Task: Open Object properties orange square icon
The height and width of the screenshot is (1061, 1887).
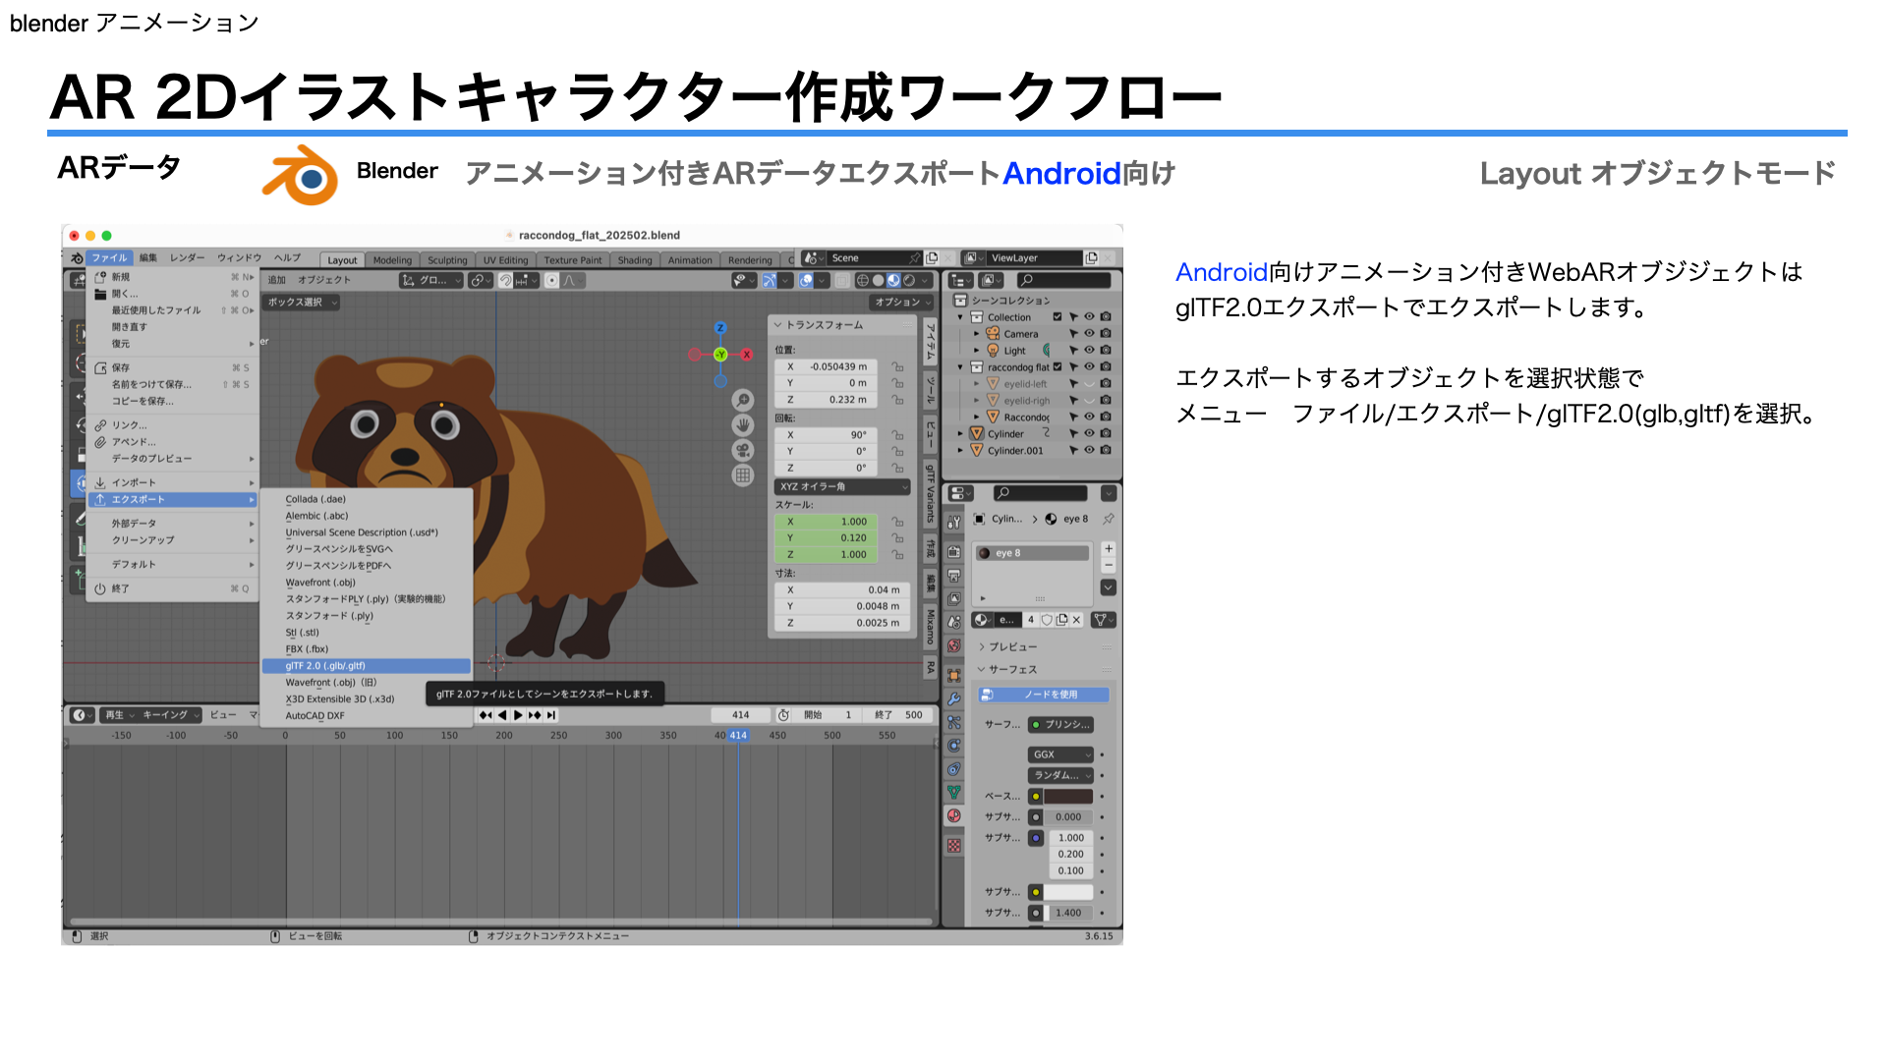Action: tap(953, 676)
